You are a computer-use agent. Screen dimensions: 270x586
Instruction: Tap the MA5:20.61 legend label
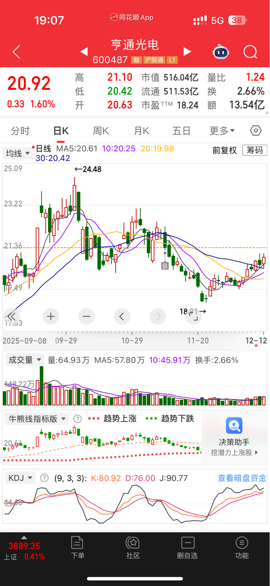[77, 149]
